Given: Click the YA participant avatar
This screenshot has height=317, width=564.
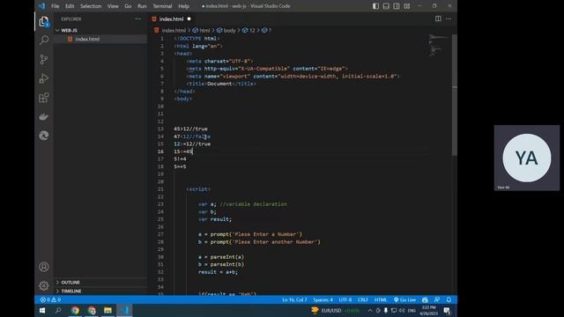Looking at the screenshot, I should 527,158.
